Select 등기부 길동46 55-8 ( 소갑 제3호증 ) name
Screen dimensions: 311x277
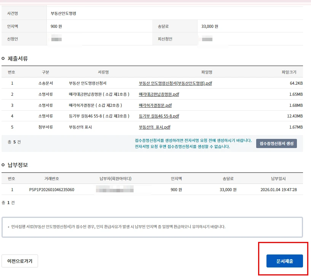click(x=99, y=116)
